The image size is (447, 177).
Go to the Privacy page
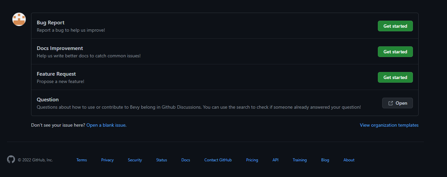[x=107, y=160]
